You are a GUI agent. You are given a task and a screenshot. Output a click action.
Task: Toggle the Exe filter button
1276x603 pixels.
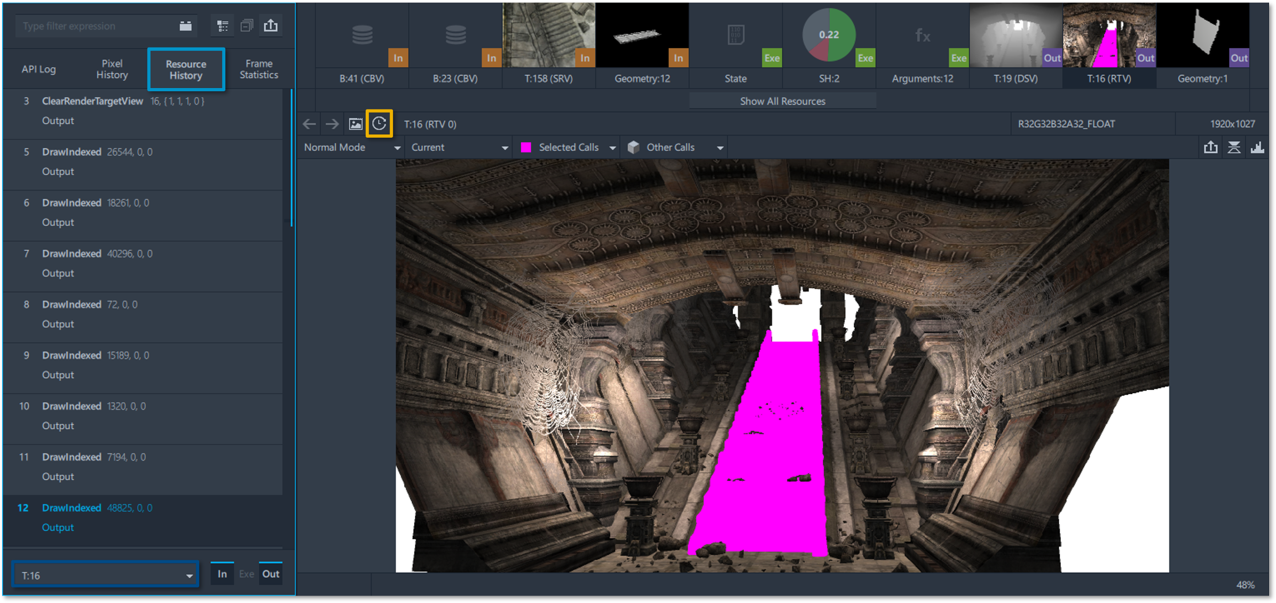click(246, 574)
